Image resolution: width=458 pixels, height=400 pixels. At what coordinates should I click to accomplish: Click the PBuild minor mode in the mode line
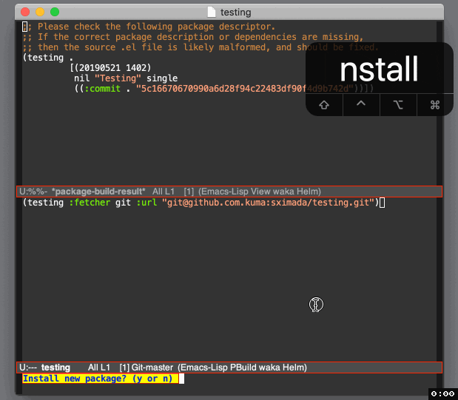tap(244, 367)
